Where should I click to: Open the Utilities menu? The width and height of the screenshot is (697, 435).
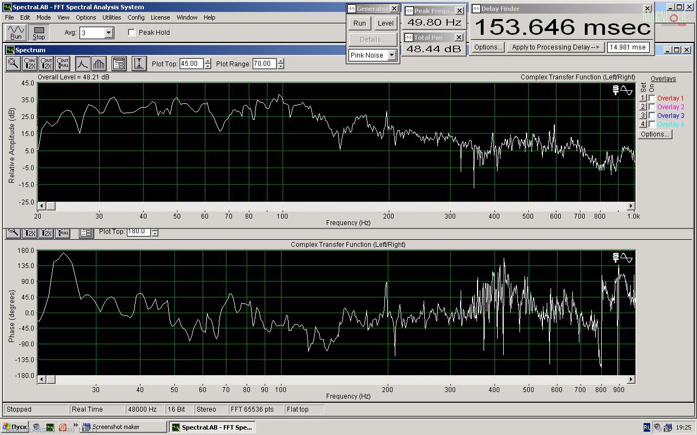112,17
